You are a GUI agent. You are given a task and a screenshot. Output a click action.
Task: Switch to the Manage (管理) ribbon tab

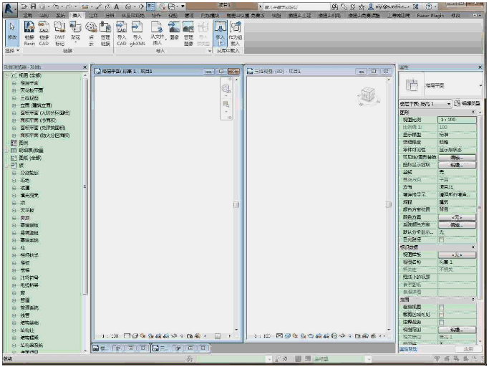[x=189, y=15]
